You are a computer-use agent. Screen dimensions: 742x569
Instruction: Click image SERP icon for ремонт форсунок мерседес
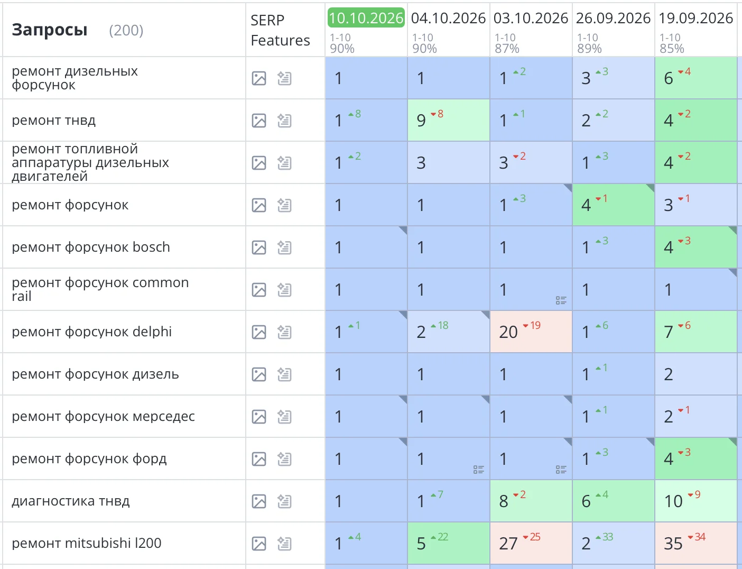259,417
